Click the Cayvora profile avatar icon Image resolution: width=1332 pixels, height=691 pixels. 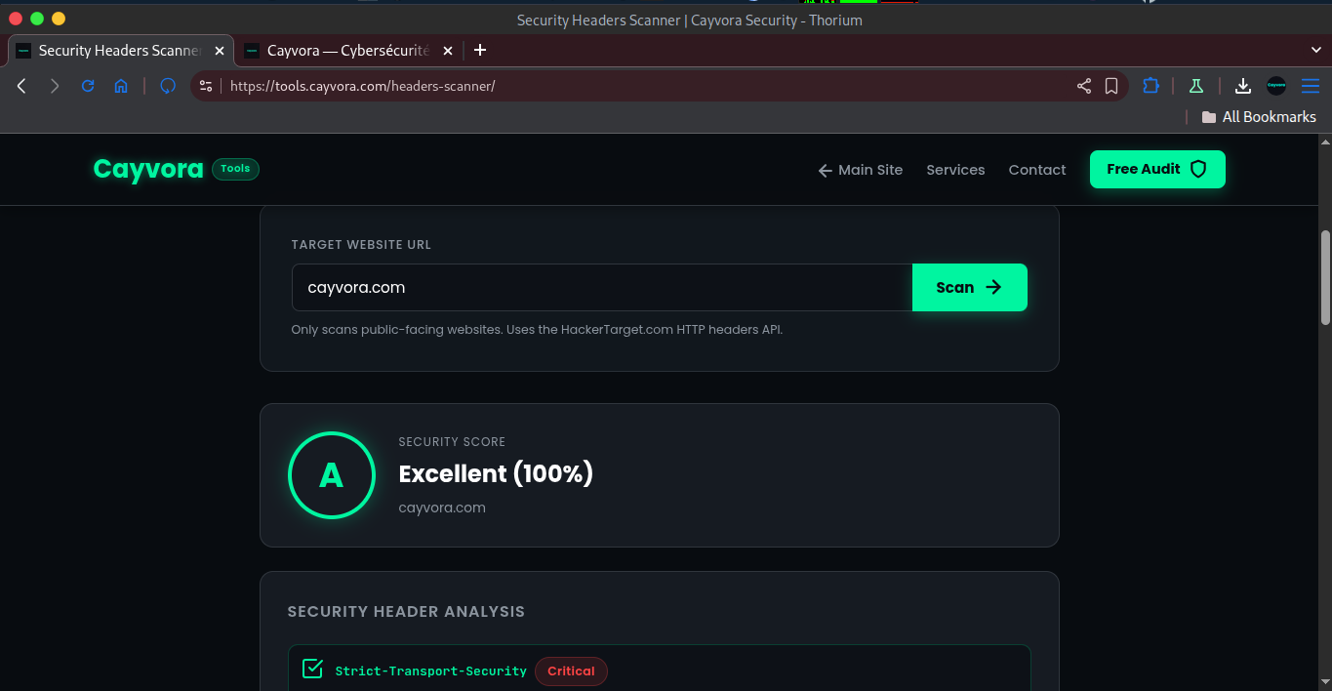coord(1276,86)
